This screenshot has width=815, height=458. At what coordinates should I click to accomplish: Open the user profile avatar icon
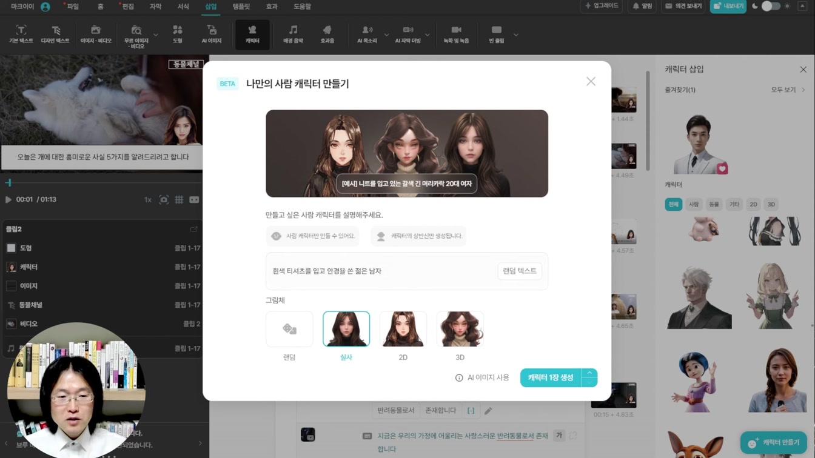45,7
